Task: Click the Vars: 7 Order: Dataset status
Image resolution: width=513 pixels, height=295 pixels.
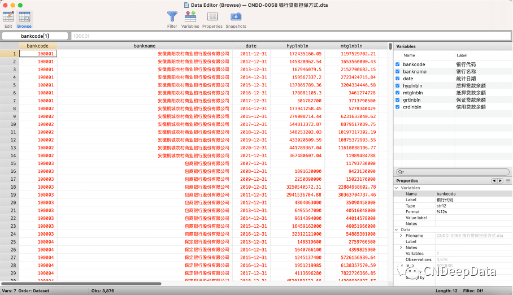Action: [25, 290]
